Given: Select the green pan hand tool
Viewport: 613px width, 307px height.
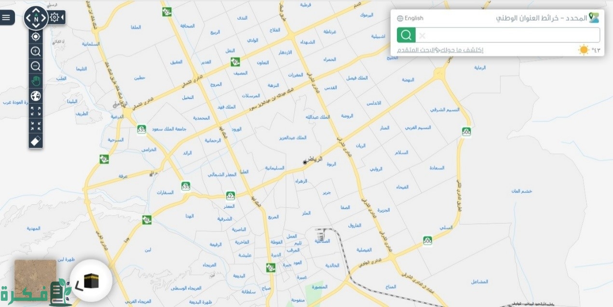Looking at the screenshot, I should (36, 80).
